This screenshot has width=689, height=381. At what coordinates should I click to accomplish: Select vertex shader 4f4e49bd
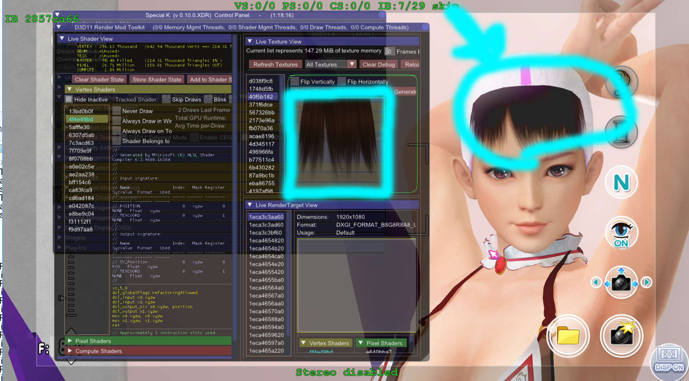pos(87,119)
